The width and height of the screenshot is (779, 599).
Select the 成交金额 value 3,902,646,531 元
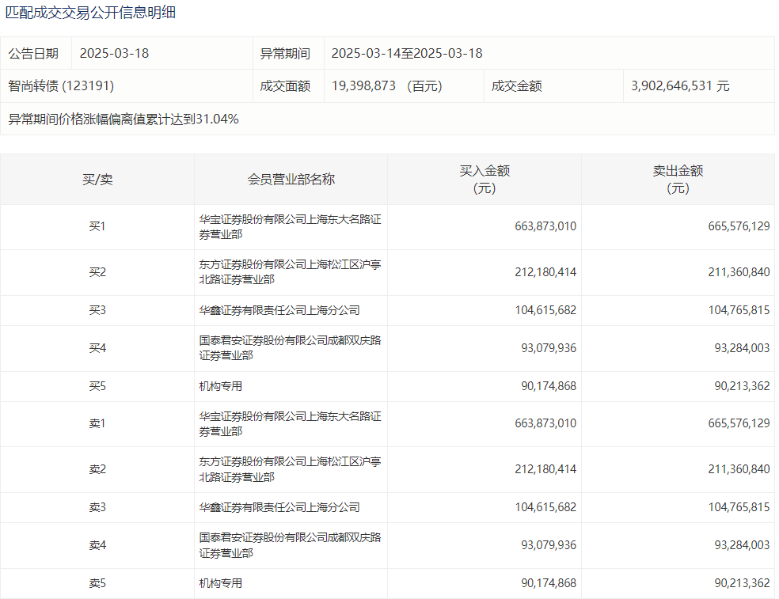[x=680, y=86]
